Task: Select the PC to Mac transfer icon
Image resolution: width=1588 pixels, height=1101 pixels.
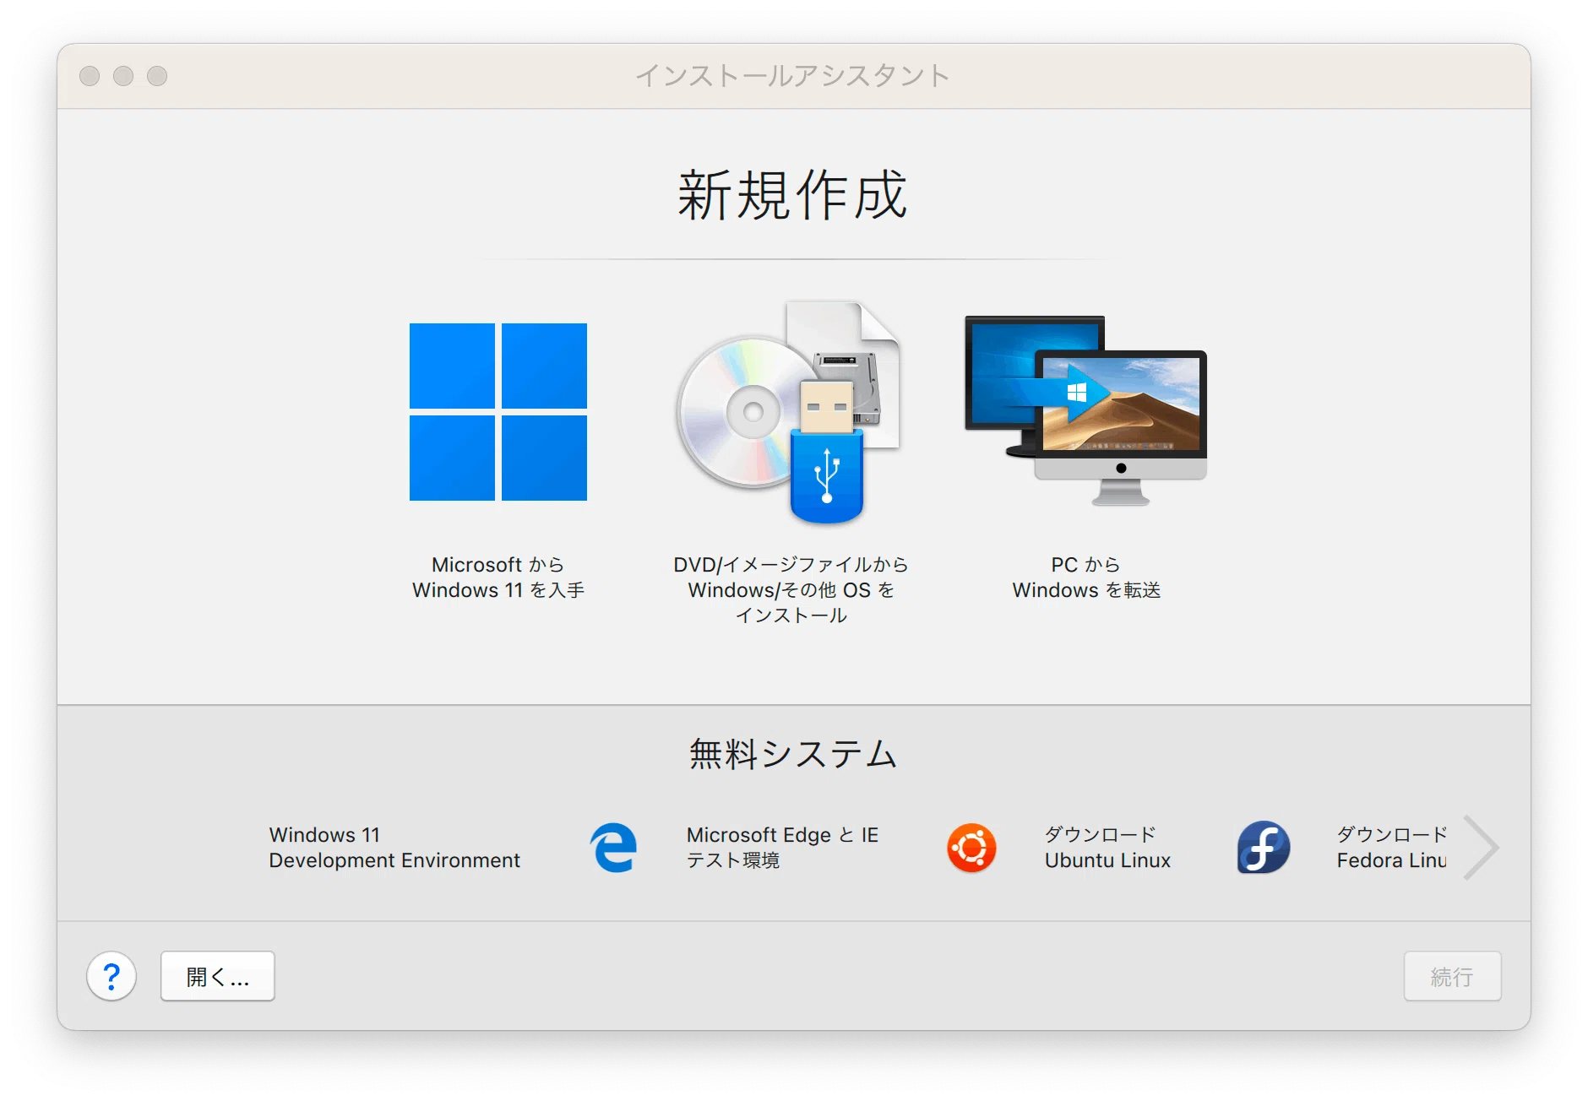Action: click(1086, 410)
